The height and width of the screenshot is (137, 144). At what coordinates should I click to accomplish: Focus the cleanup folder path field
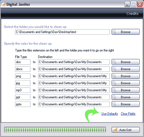tap(62, 32)
